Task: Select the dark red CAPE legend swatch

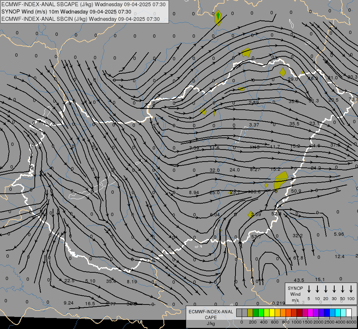Action: pyautogui.click(x=300, y=313)
